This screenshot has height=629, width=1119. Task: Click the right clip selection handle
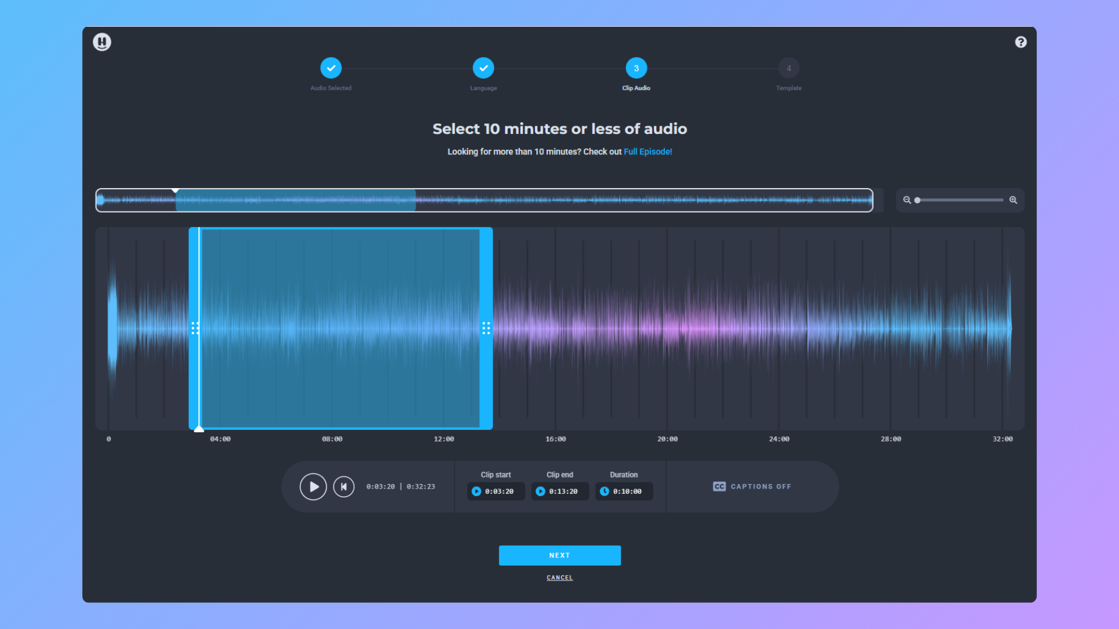[x=486, y=328]
